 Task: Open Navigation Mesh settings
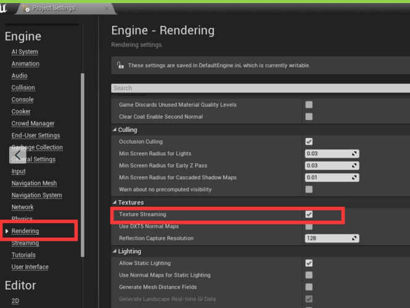coord(34,183)
